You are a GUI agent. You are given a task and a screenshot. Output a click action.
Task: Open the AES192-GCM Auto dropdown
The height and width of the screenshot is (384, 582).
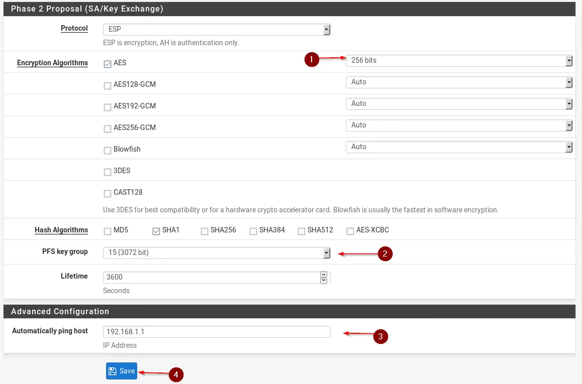tap(459, 103)
